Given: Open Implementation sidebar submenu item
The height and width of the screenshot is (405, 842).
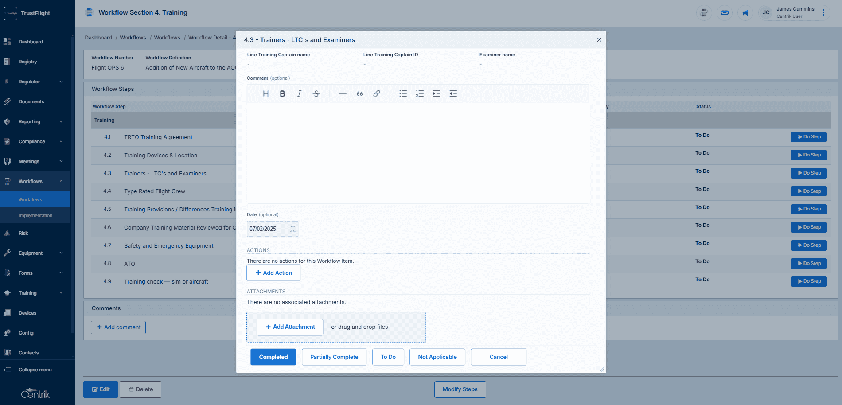Looking at the screenshot, I should coord(35,215).
